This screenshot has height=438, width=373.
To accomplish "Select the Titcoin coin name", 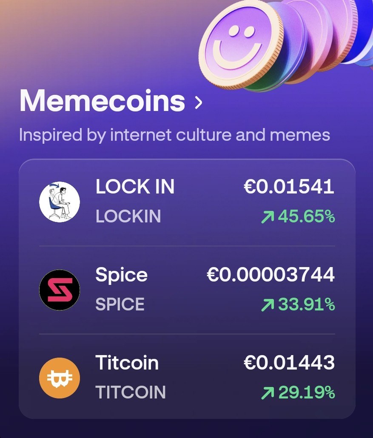I will click(x=127, y=363).
